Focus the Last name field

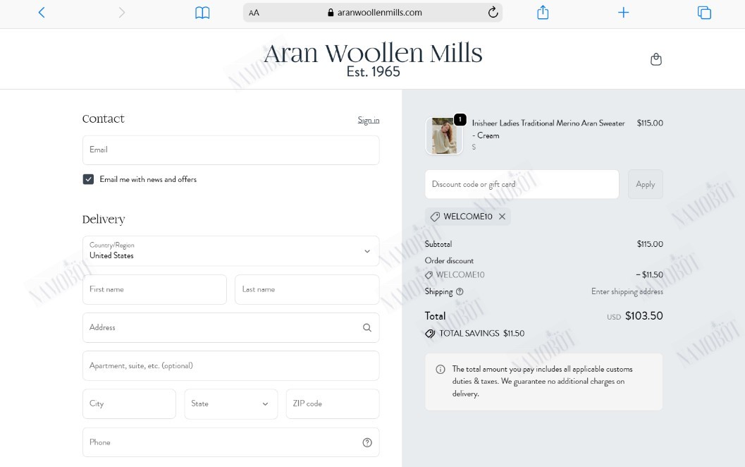[307, 289]
